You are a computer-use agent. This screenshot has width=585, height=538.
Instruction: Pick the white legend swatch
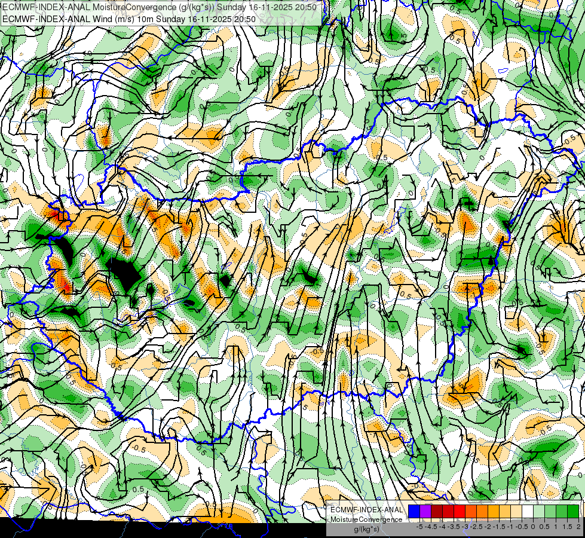coord(528,512)
